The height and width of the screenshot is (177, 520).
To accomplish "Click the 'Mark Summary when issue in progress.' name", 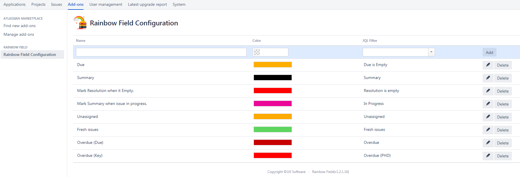I will 112,103.
